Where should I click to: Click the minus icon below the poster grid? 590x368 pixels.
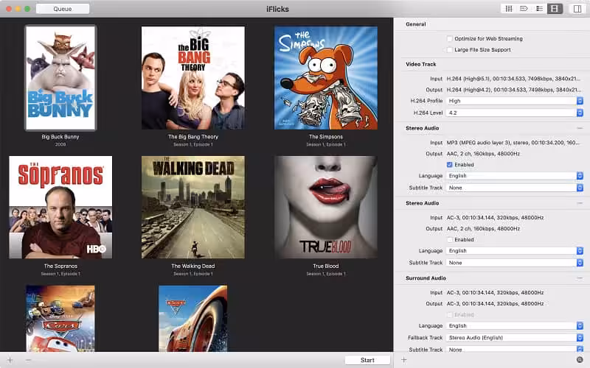click(x=28, y=360)
